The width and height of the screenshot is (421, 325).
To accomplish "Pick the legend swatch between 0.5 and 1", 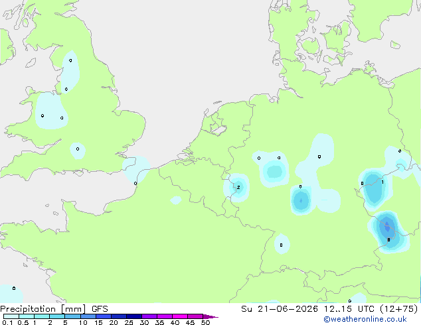I will point(27,316).
